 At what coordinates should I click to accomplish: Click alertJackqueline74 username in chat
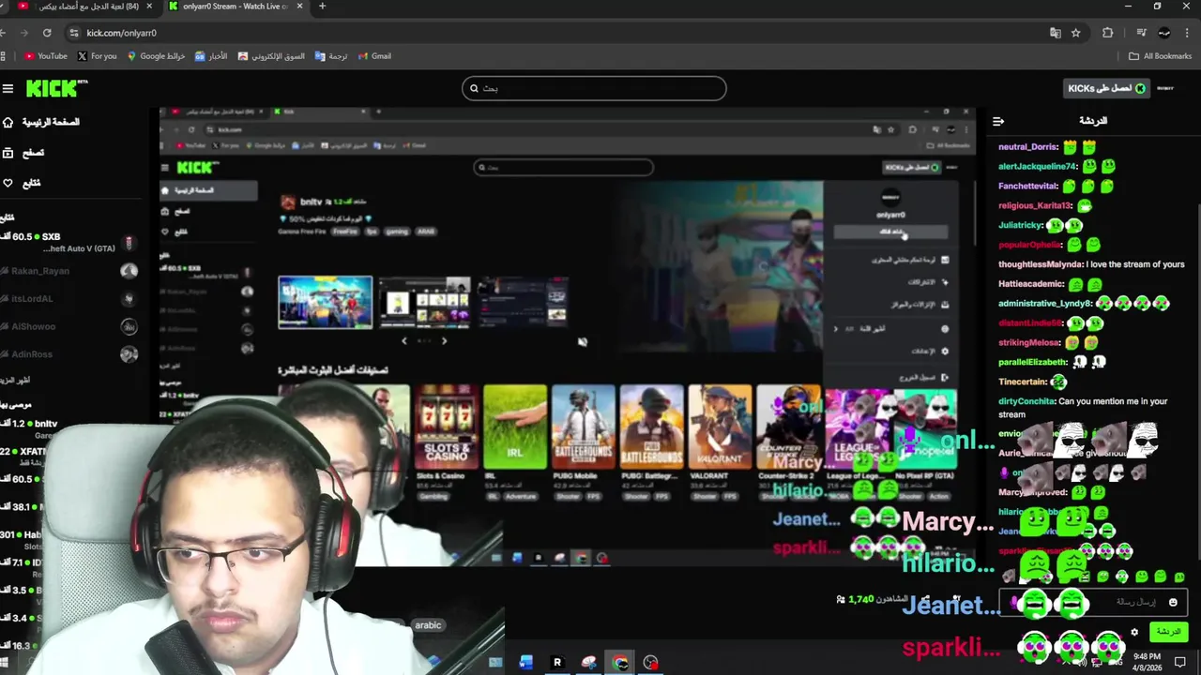coord(1038,167)
